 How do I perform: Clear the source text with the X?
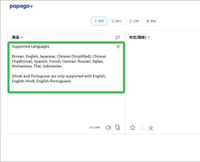click(118, 47)
